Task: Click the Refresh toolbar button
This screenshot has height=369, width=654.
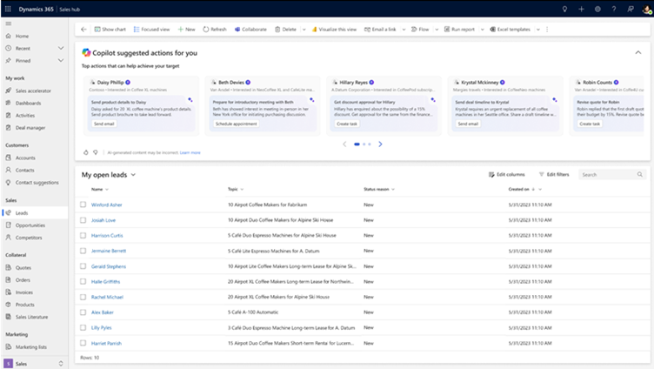Action: click(215, 29)
